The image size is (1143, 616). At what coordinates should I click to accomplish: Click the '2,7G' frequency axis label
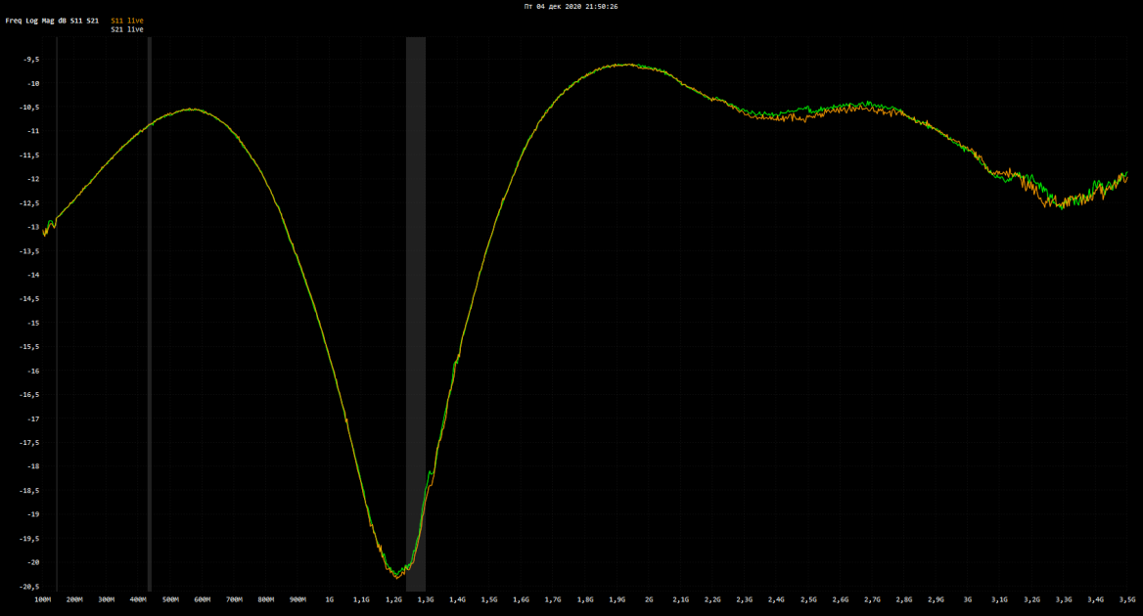tap(872, 600)
